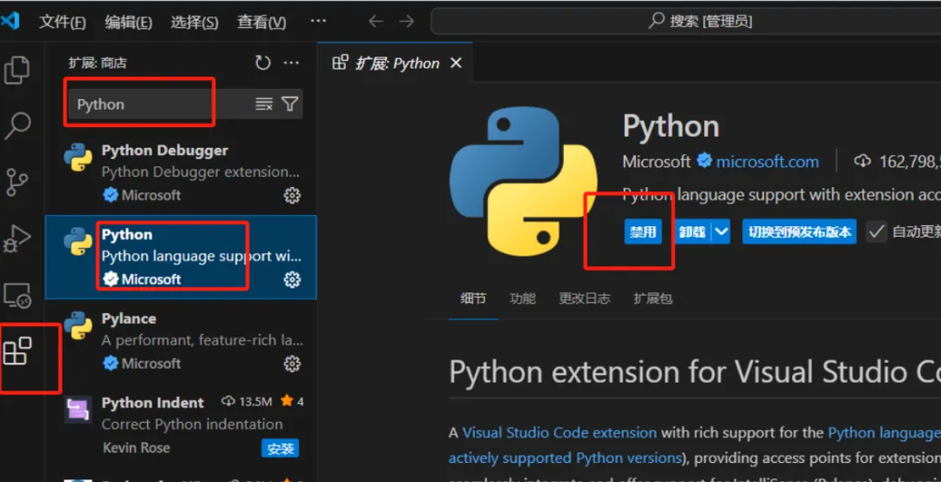941x482 pixels.
Task: Install the Python Indent extension
Action: pyautogui.click(x=281, y=449)
